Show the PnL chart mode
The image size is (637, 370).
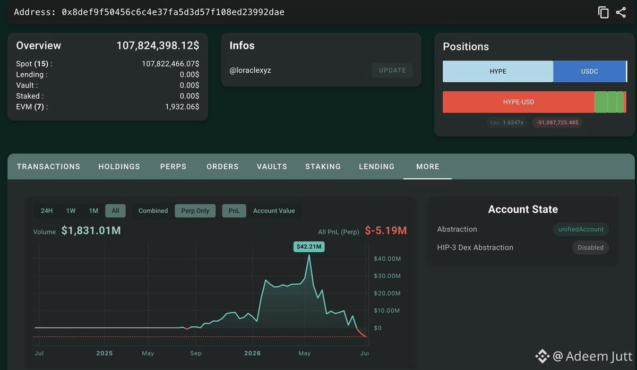click(x=234, y=211)
